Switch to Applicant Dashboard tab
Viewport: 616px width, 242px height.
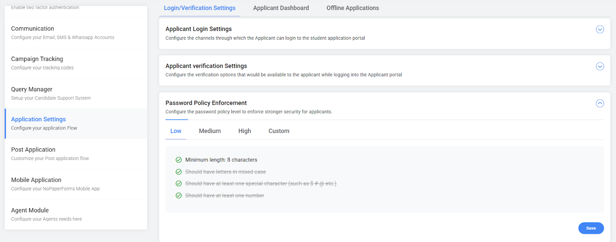pyautogui.click(x=281, y=8)
